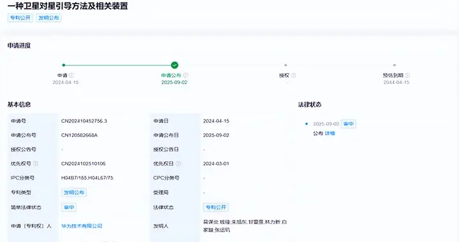The image size is (459, 242).
Task: Click the 简单法律状态 field label
Action: (26, 208)
